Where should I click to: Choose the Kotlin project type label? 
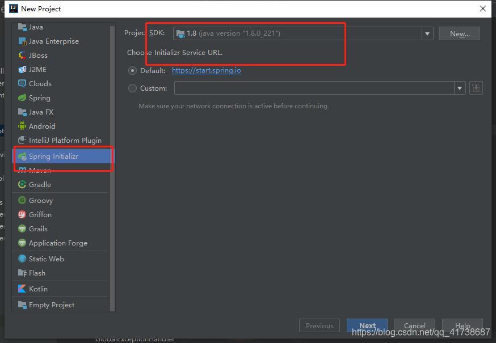pyautogui.click(x=38, y=289)
